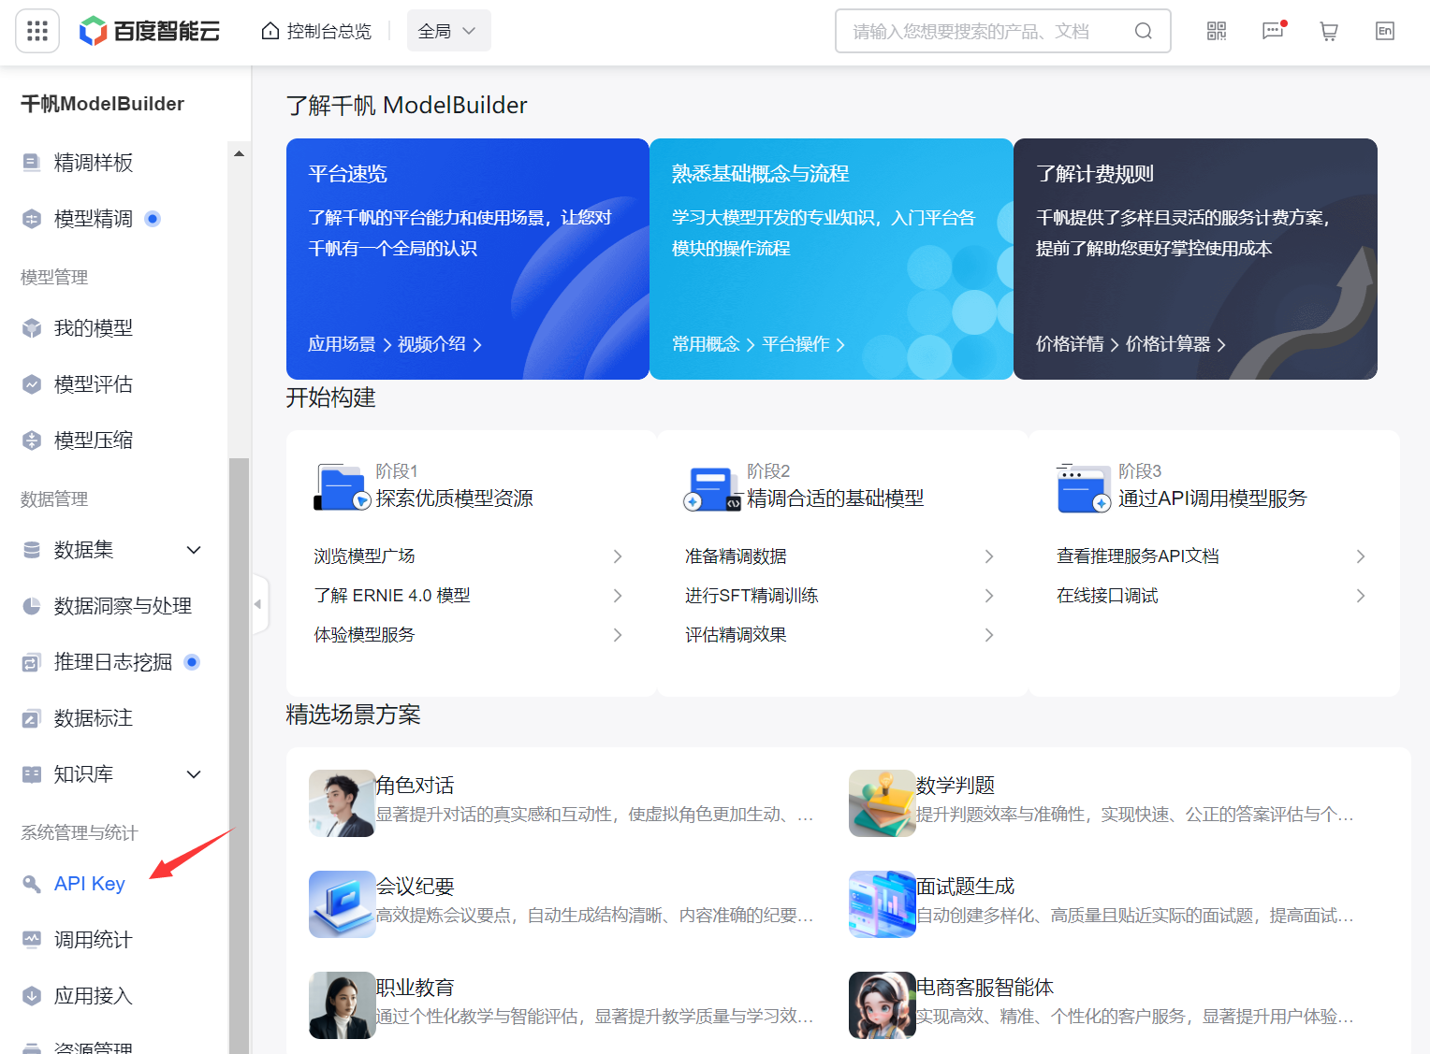Screen dimensions: 1430x1054
Task: Focus the product and docs search field
Action: (x=1003, y=31)
